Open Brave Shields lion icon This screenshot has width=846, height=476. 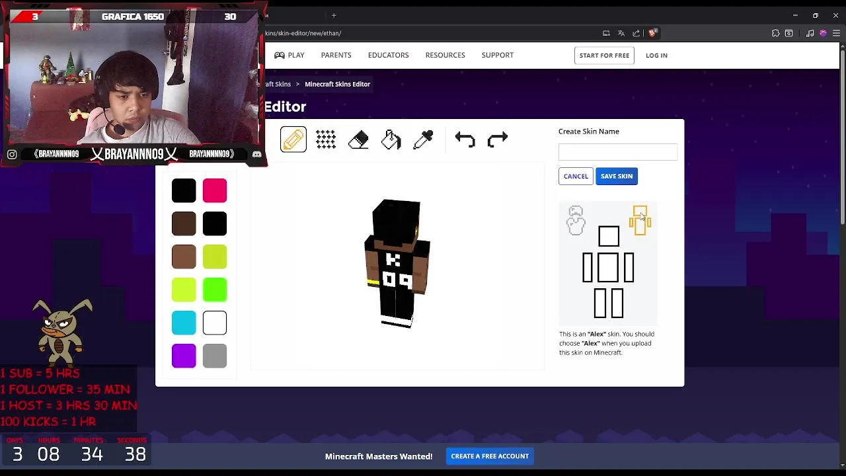652,33
